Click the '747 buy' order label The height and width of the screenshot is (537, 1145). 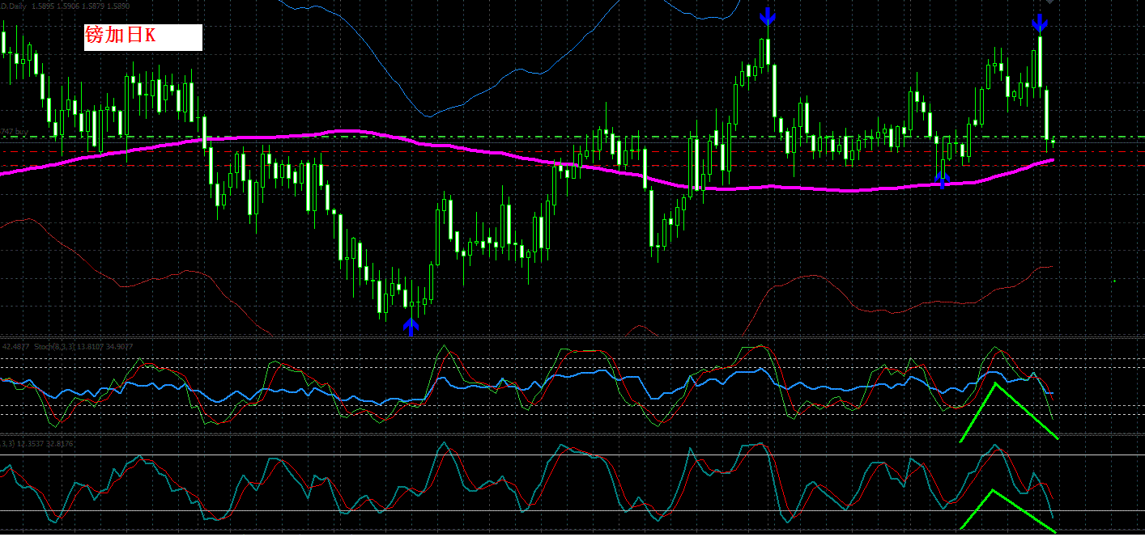(15, 131)
